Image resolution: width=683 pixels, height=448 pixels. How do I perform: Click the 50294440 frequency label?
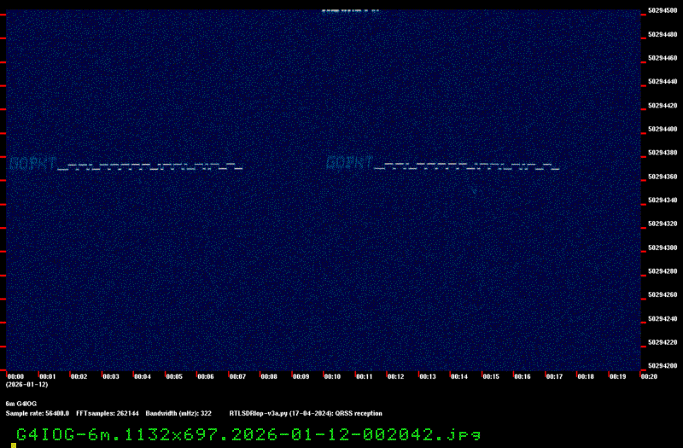point(663,82)
